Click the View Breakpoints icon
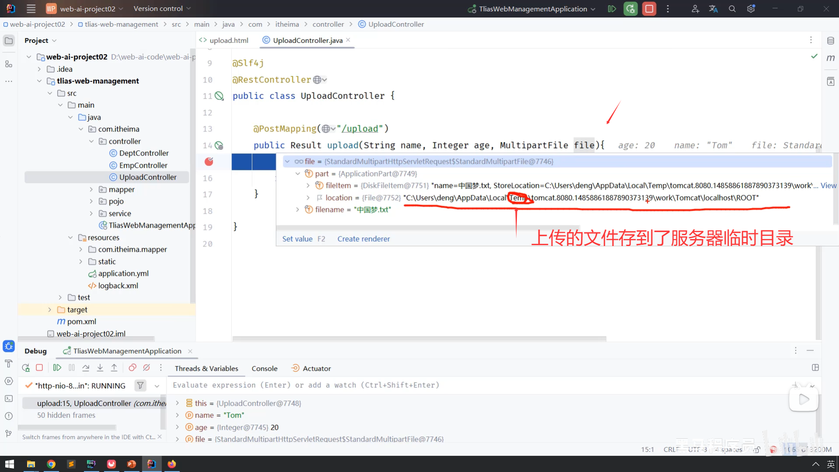This screenshot has width=839, height=472. (x=132, y=368)
